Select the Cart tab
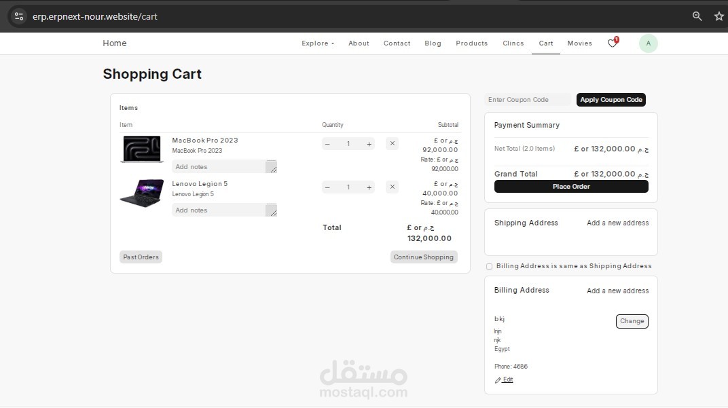The image size is (728, 408). pyautogui.click(x=546, y=43)
